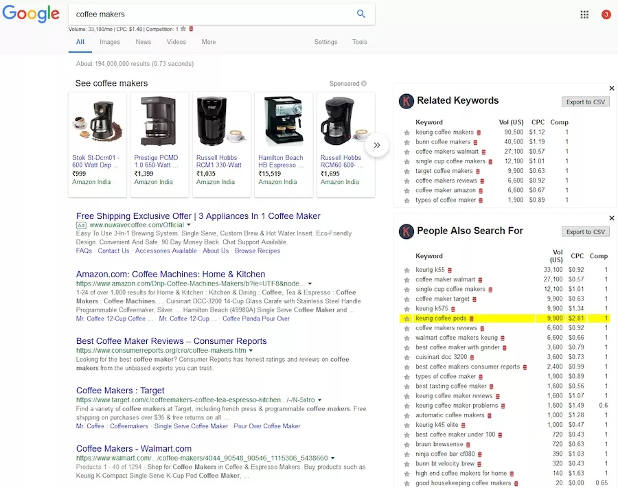The height and width of the screenshot is (488, 618).
Task: Switch to the News tab
Action: coord(143,42)
